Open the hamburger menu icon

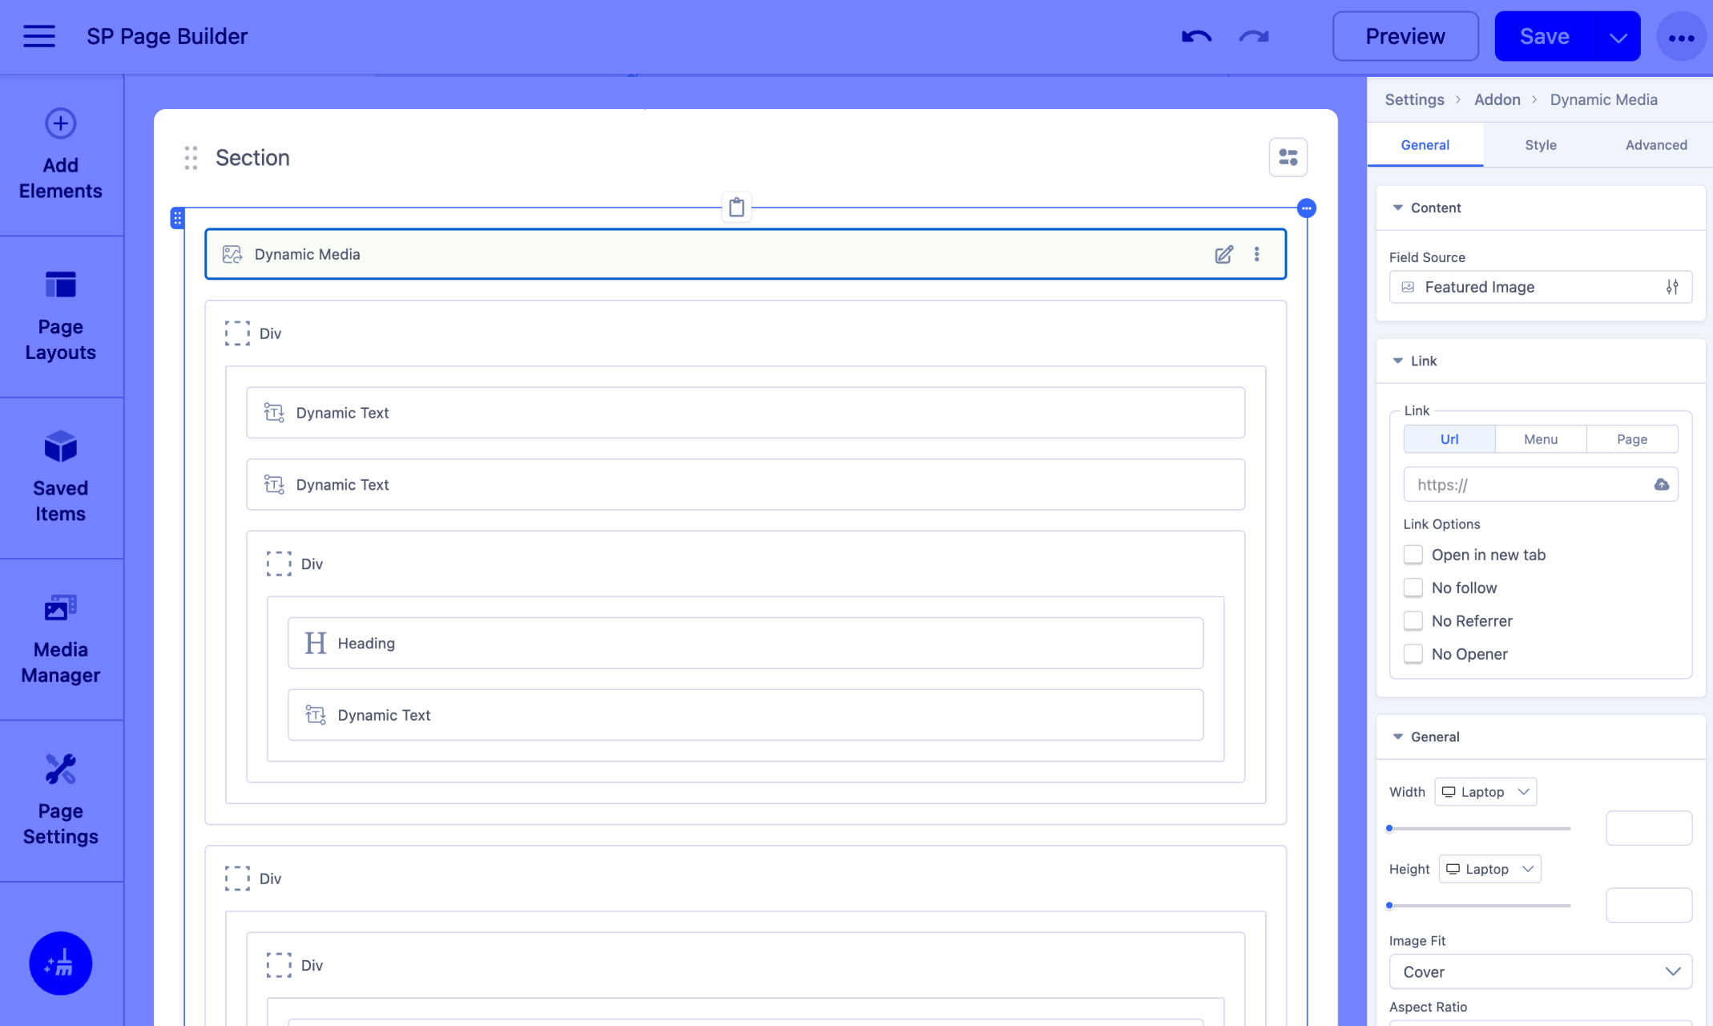[38, 37]
